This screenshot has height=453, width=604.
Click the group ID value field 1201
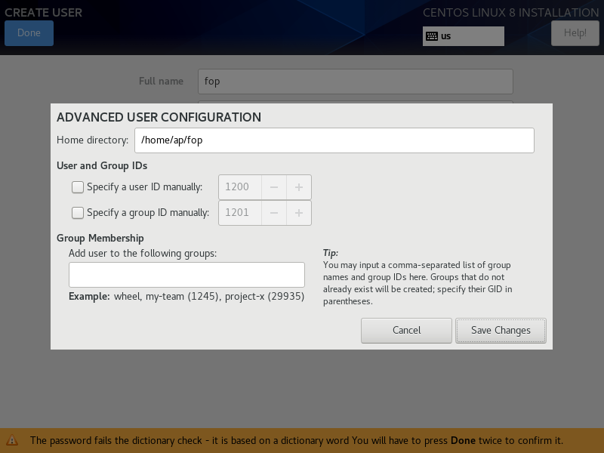(240, 213)
